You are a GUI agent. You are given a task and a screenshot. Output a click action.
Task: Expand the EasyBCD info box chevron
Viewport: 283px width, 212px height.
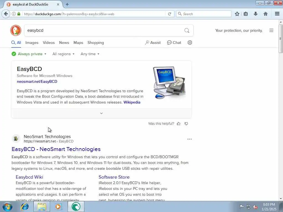point(101,113)
